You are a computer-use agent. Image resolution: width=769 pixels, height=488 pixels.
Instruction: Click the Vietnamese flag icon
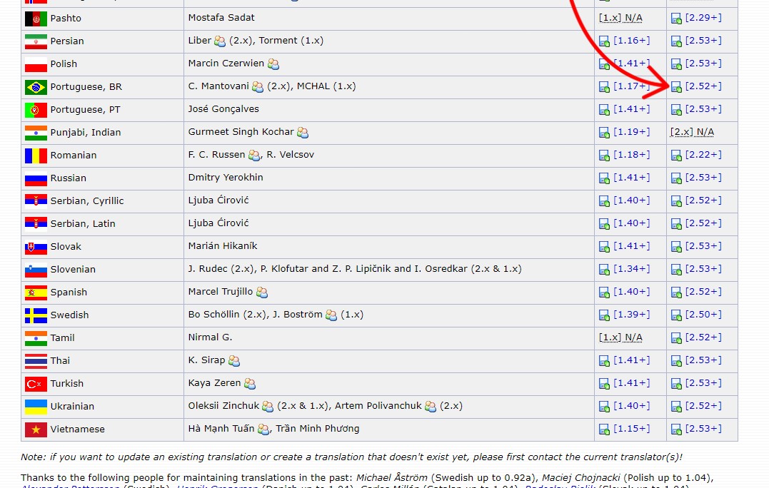tap(36, 429)
